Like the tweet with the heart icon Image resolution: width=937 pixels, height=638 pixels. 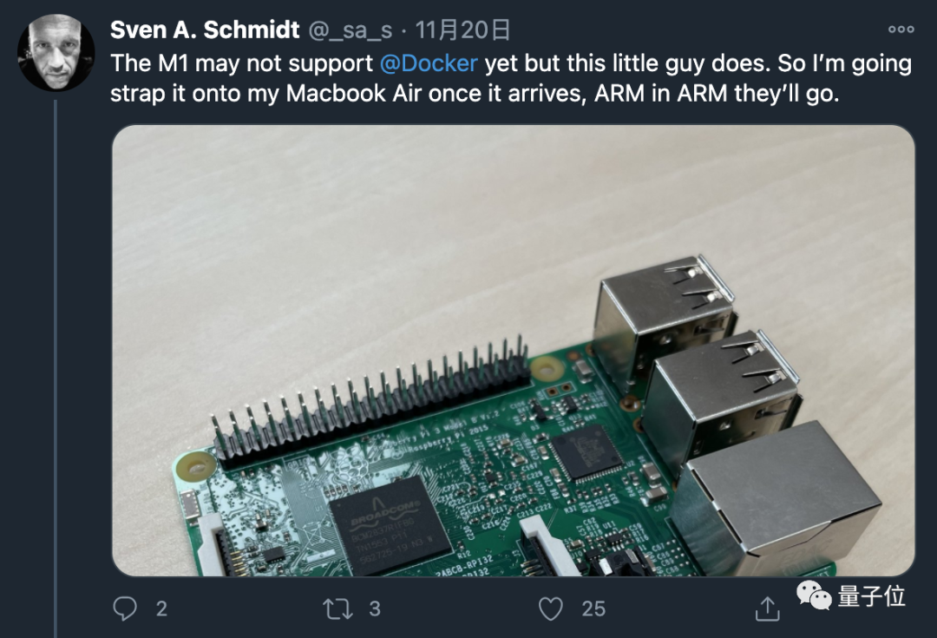click(551, 608)
